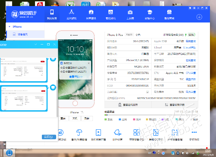The height and width of the screenshot is (157, 216).
Task: Click the pink Photos legend swatch
Action: (134, 119)
